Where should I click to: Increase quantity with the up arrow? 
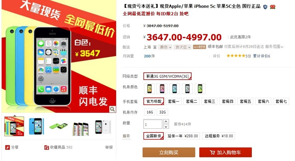click(166, 121)
